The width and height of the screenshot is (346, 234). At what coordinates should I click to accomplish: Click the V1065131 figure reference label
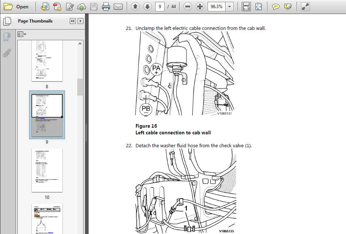pos(225,113)
